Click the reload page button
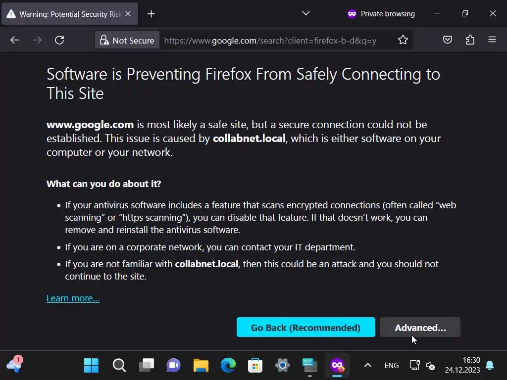507x380 pixels. click(59, 40)
